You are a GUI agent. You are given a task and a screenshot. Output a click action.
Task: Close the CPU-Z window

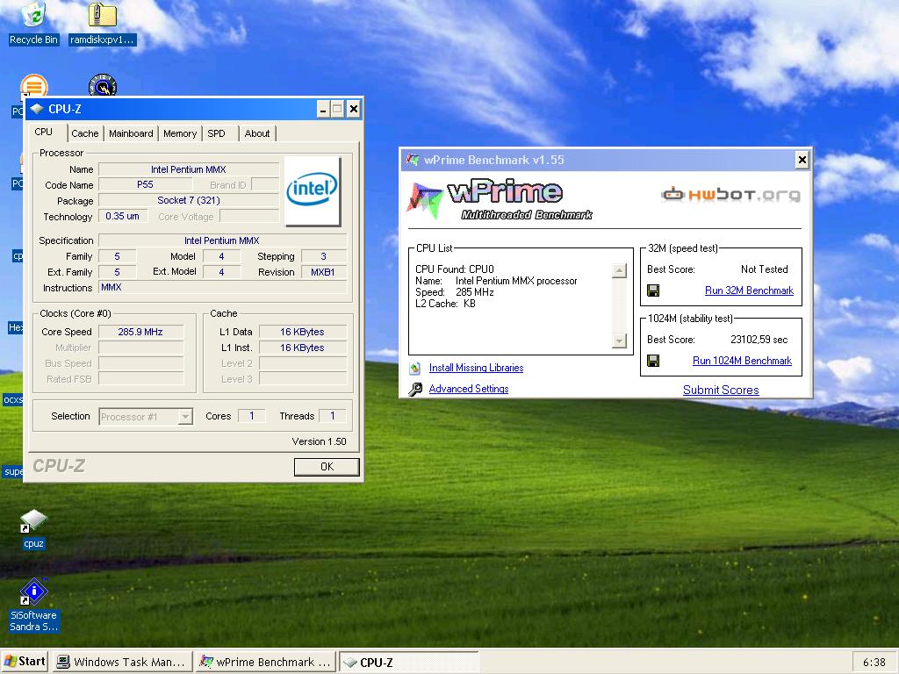click(354, 109)
